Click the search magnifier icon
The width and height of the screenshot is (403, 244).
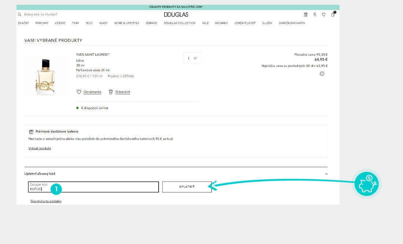(19, 15)
